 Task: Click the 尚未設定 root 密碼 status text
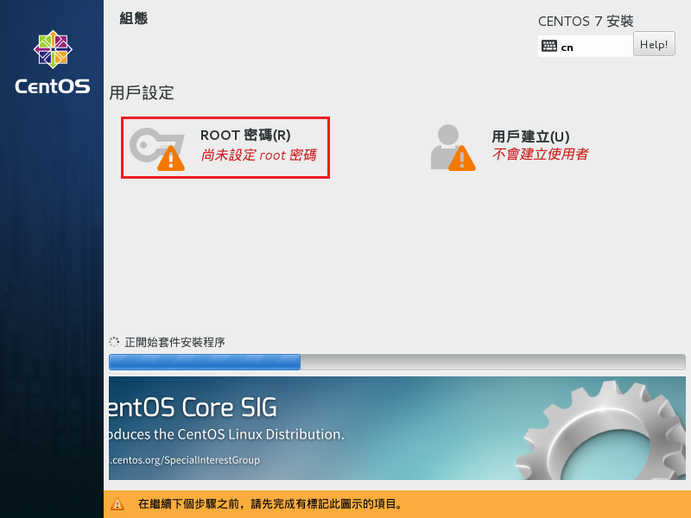[258, 155]
